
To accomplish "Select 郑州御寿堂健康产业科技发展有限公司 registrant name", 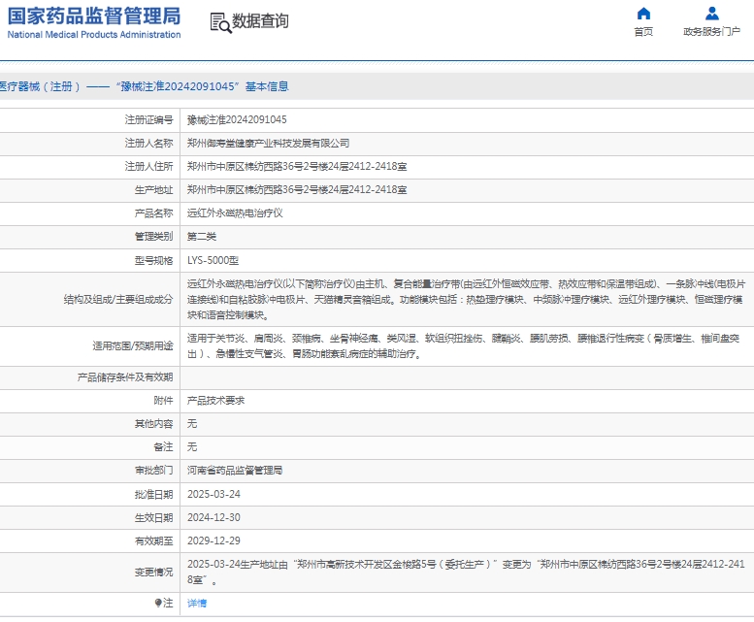I will tap(268, 144).
